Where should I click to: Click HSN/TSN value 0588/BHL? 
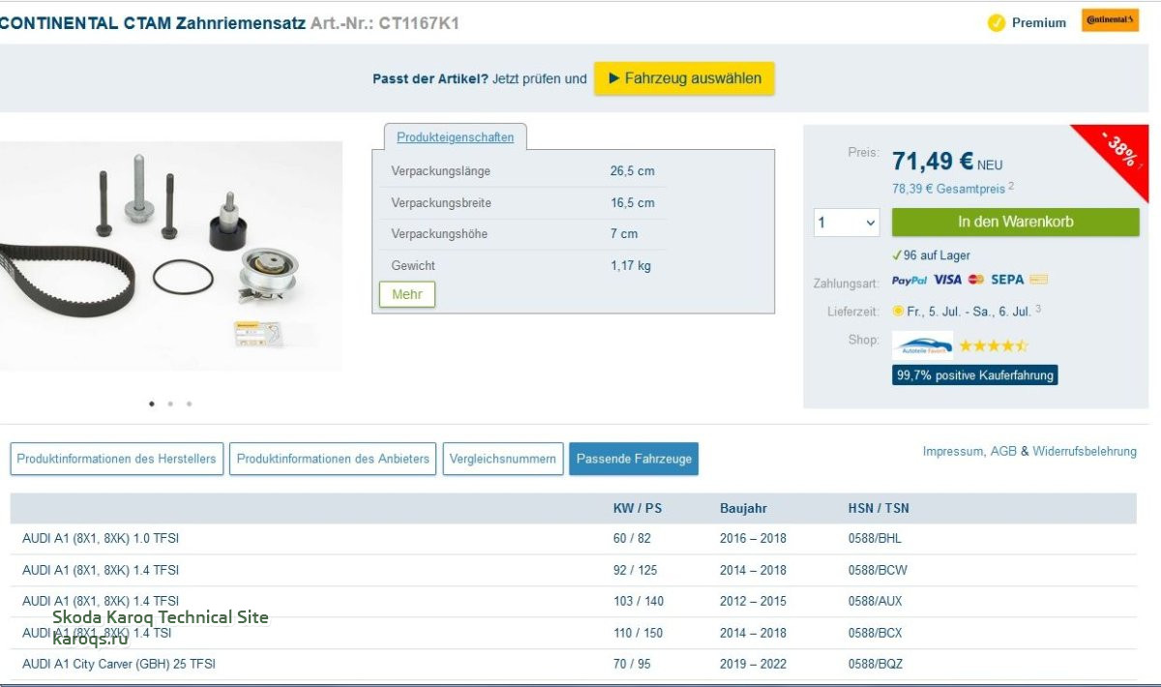[x=875, y=538]
